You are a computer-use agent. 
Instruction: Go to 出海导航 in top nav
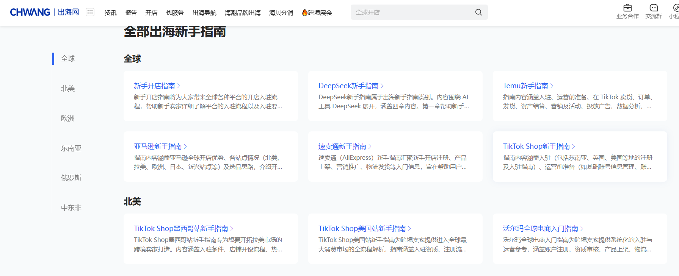[x=204, y=13]
